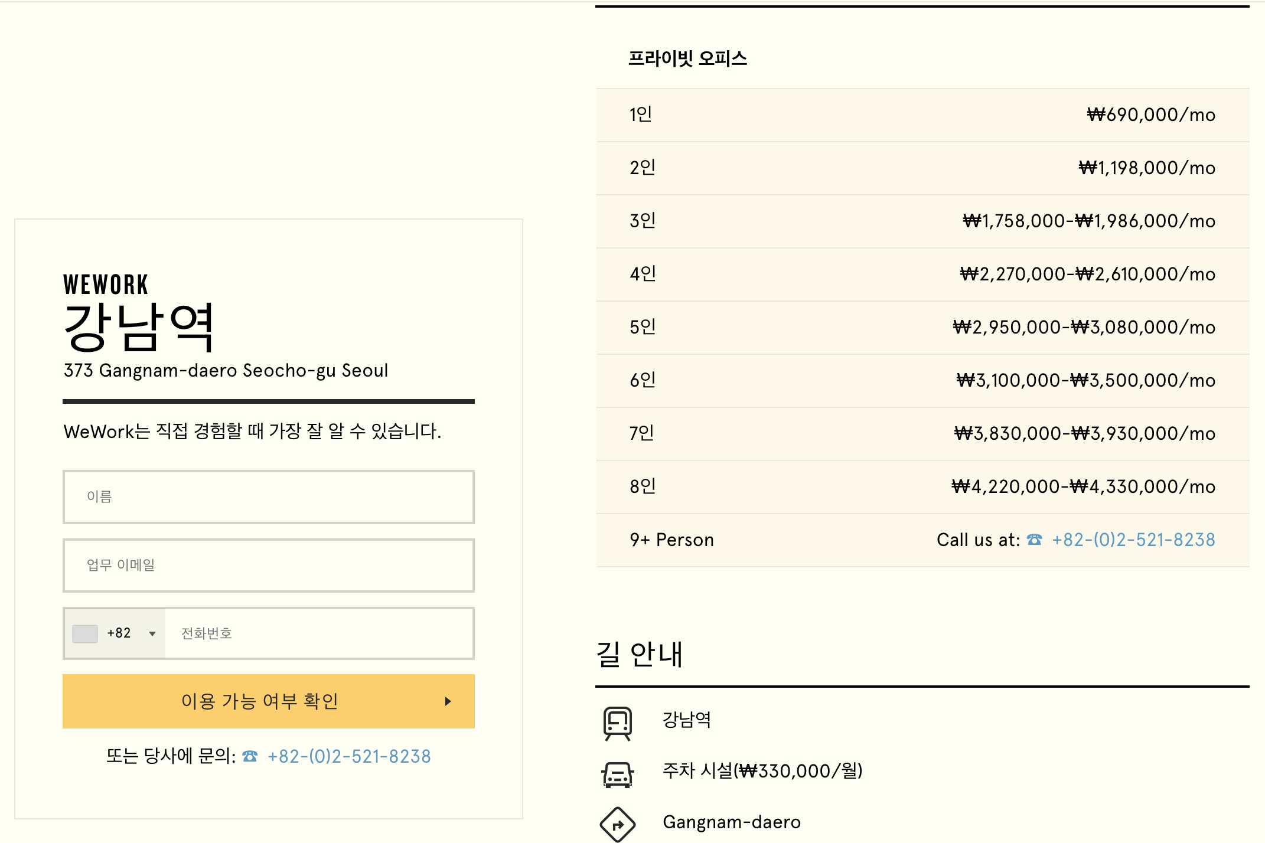Select the 1인 private office row

(x=922, y=115)
